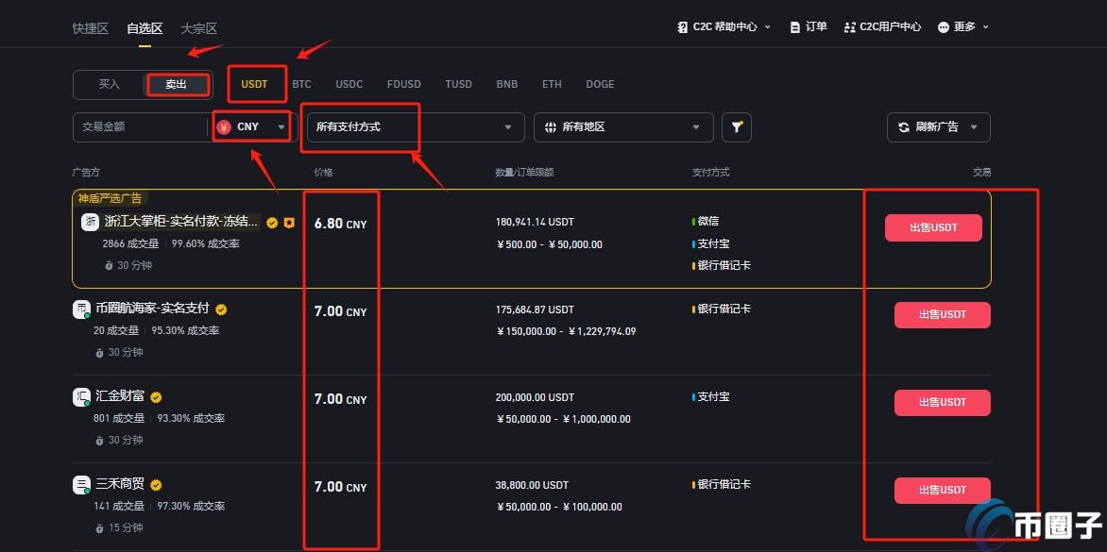Open the C2C帮助中心 question mark icon
Screen dimensions: 1107x552
[x=683, y=26]
